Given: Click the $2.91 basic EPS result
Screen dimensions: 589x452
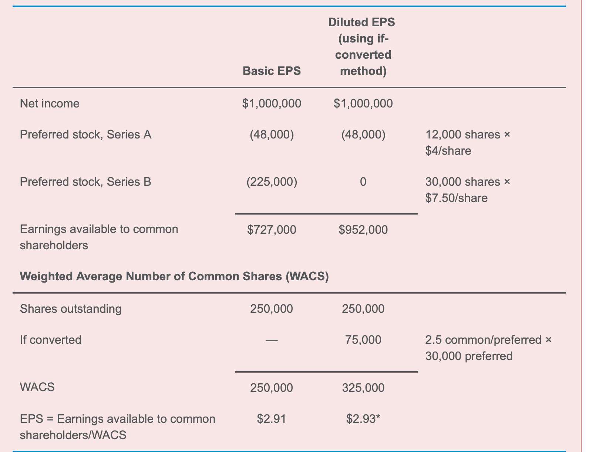Looking at the screenshot, I should click(272, 419).
